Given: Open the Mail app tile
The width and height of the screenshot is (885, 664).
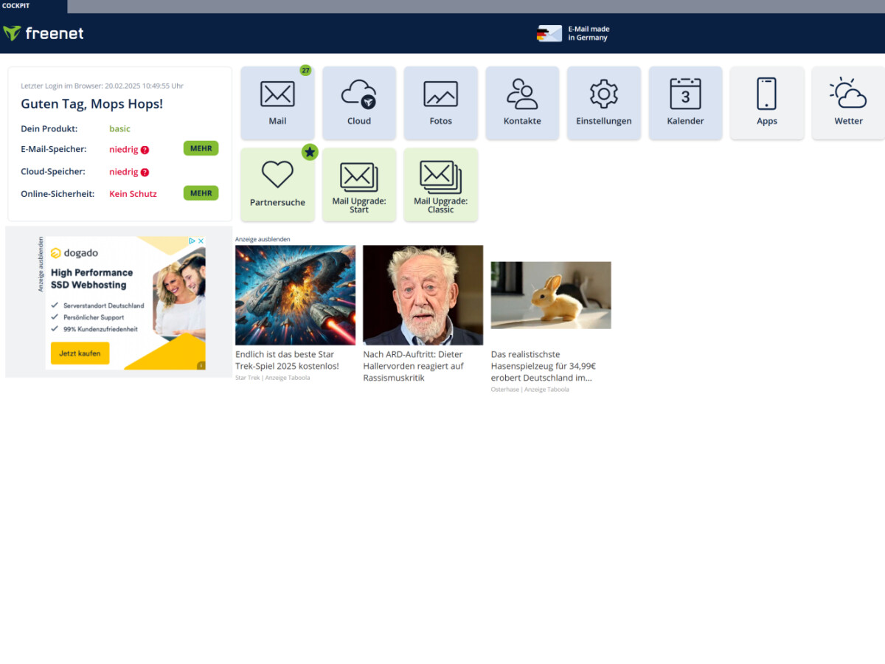Looking at the screenshot, I should tap(277, 103).
